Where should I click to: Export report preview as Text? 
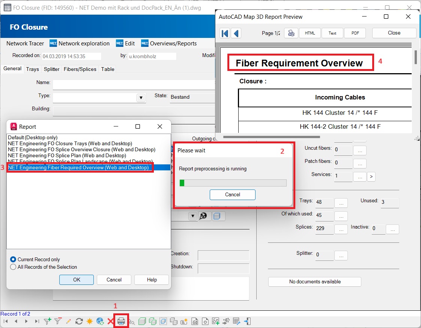332,33
